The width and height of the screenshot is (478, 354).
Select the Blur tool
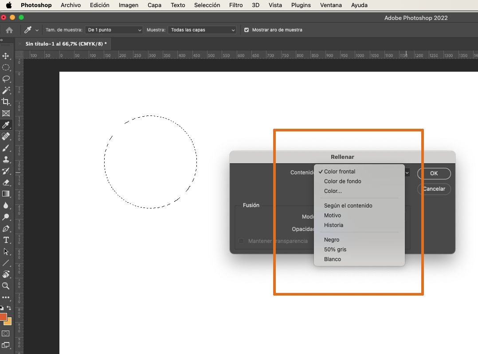point(6,206)
